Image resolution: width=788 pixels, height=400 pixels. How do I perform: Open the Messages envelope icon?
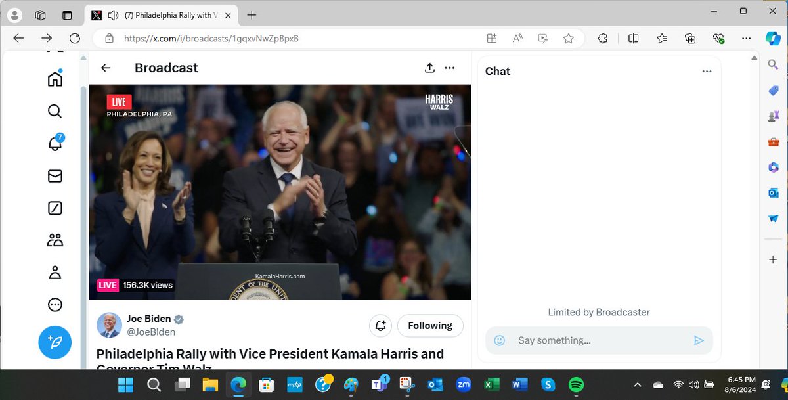pos(55,176)
